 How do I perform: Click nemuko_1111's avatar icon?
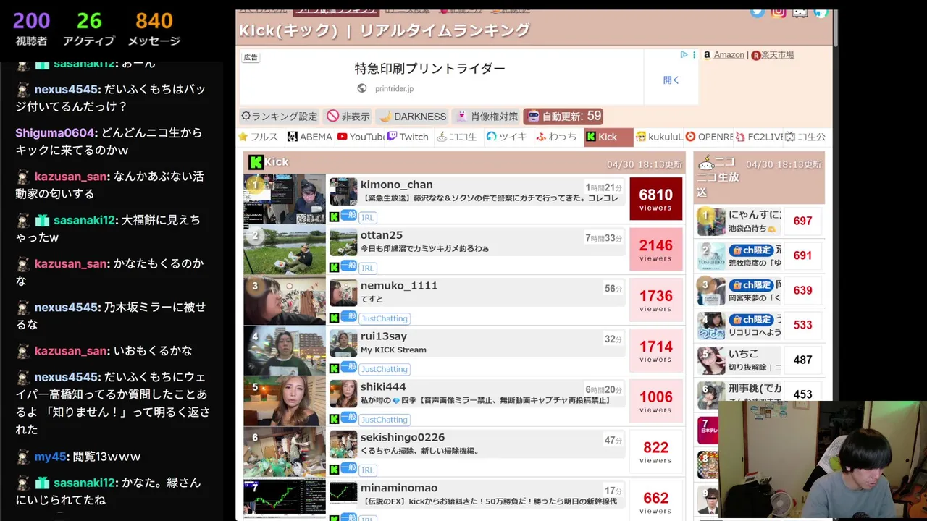[x=343, y=293]
